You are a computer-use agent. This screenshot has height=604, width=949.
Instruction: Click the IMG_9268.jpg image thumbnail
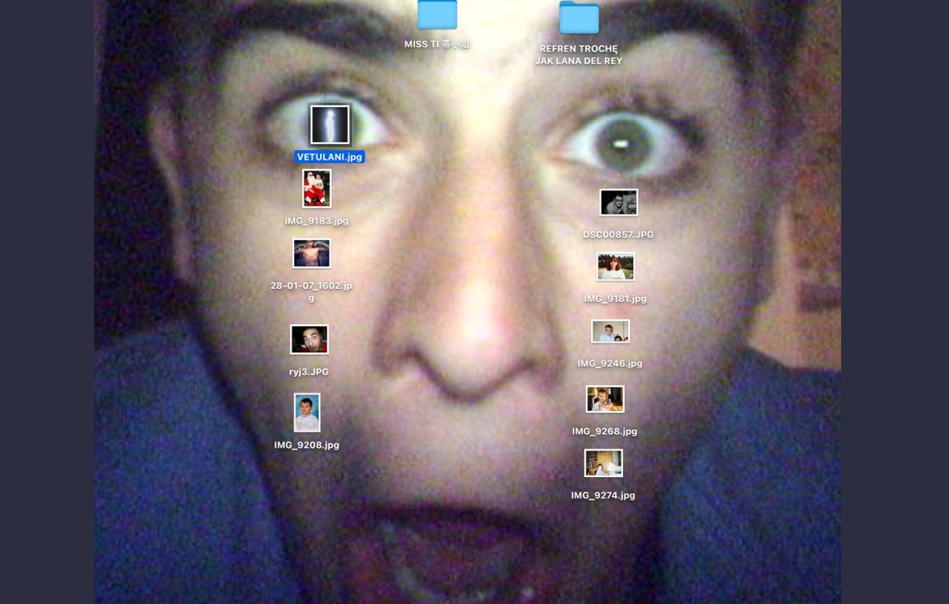[x=605, y=399]
